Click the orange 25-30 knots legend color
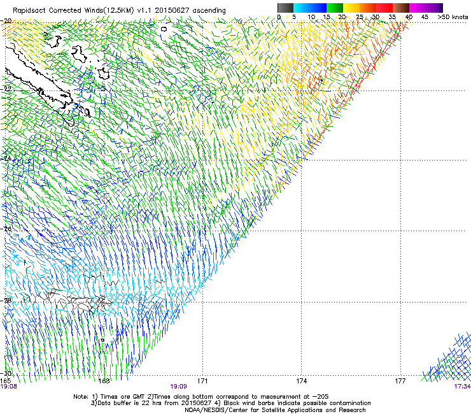 pyautogui.click(x=368, y=8)
